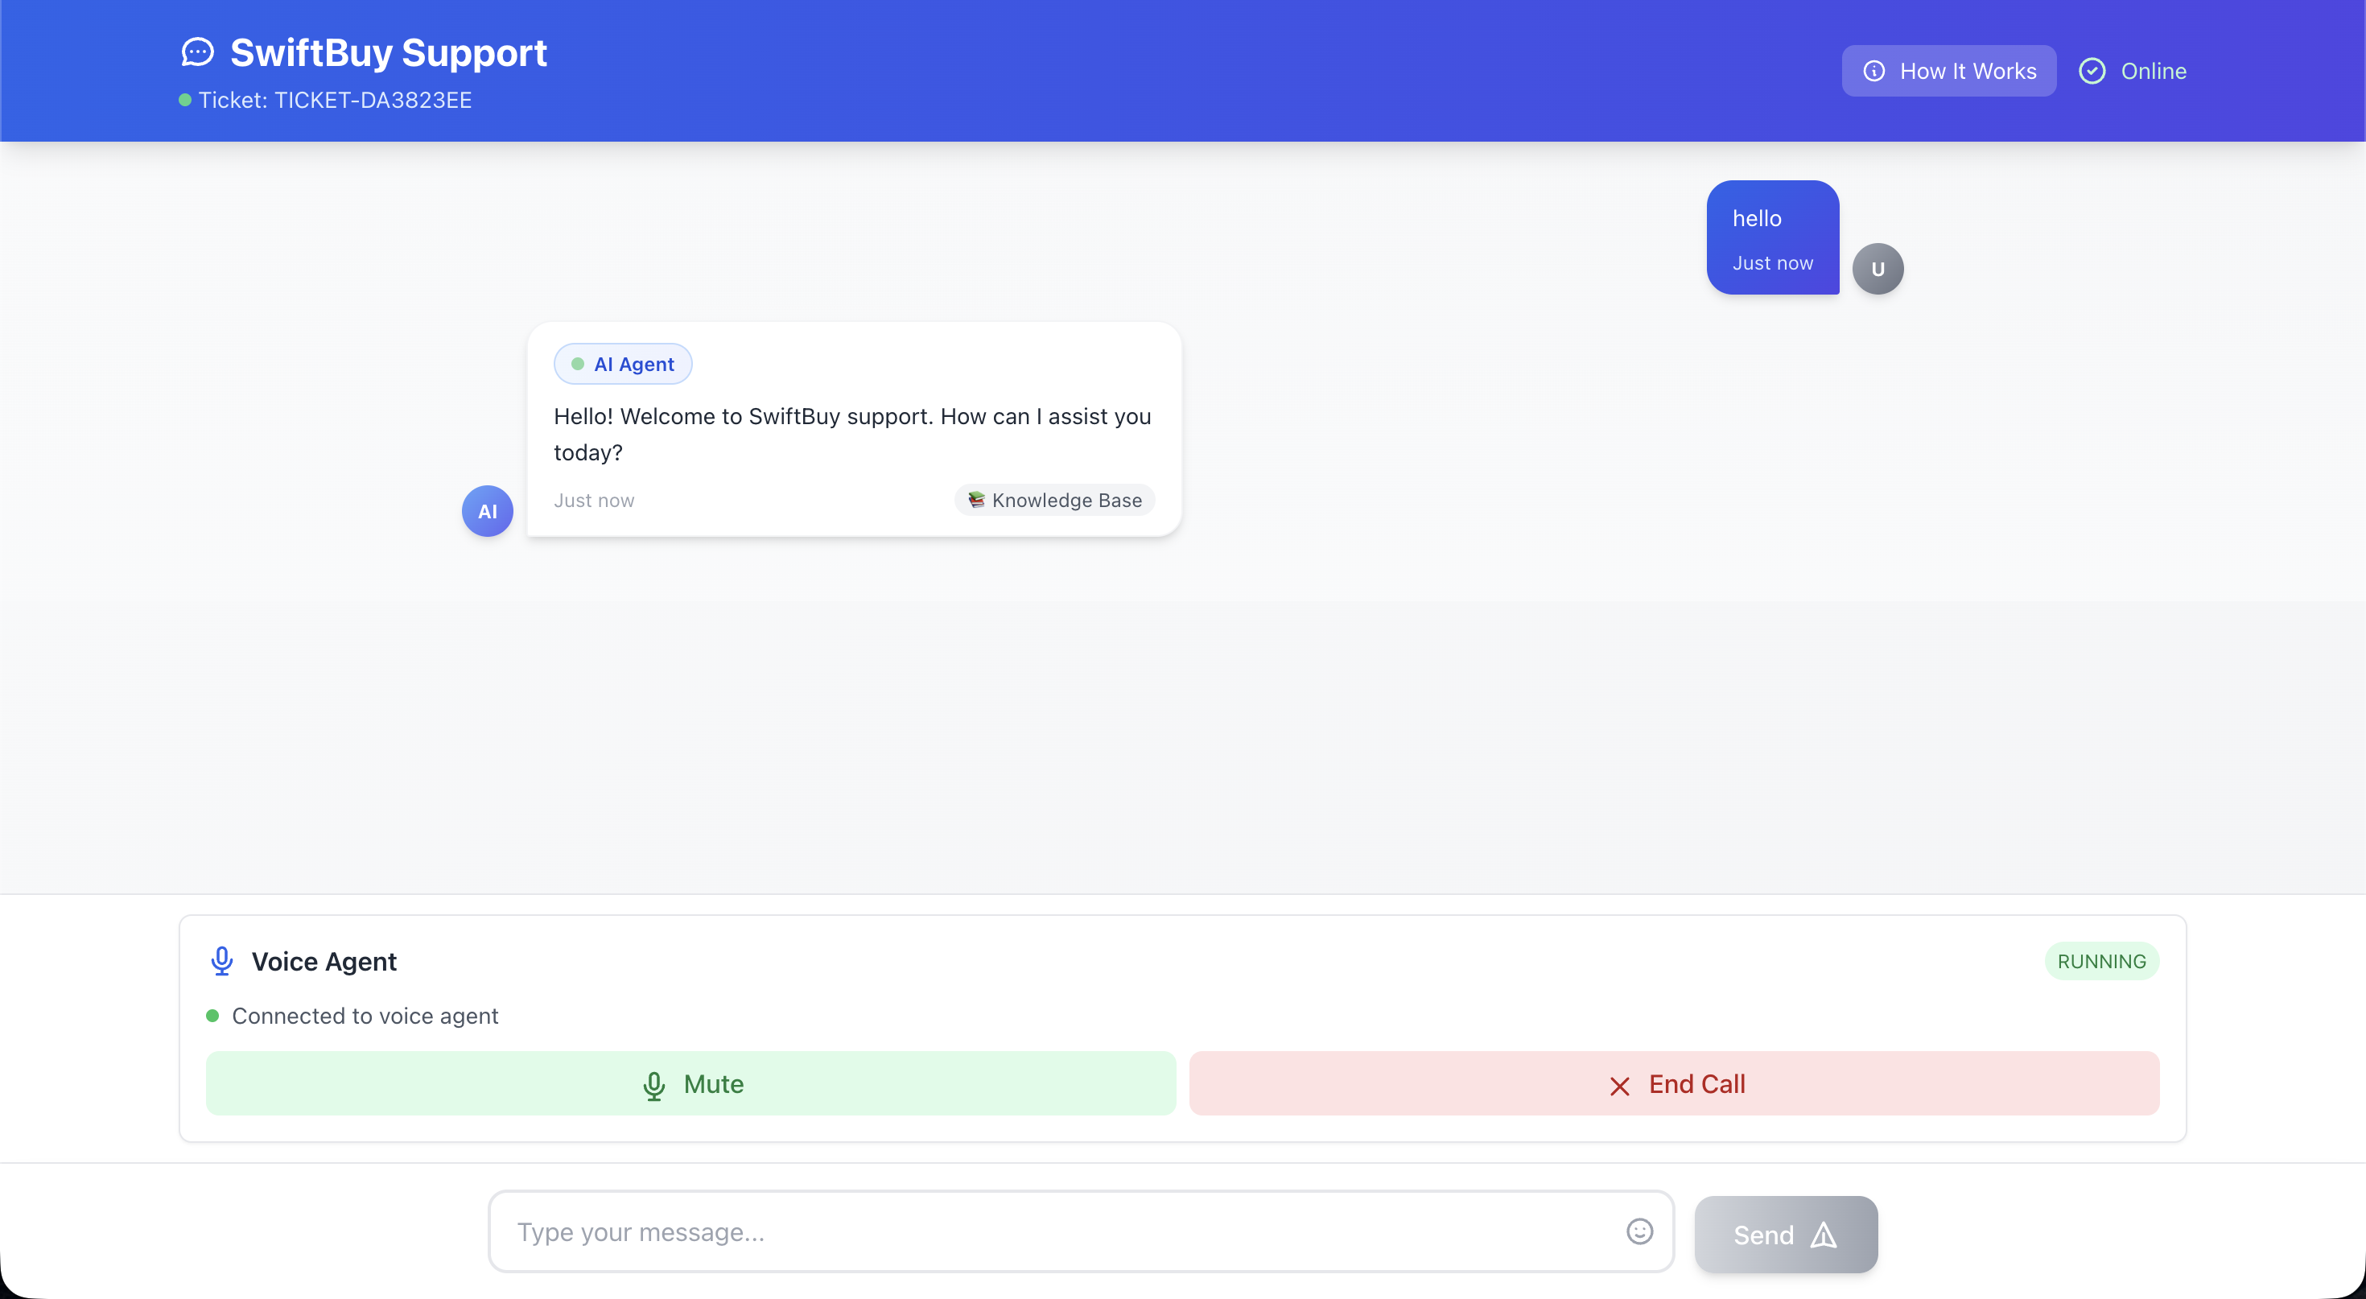Click the Knowledge Base source tag
Image resolution: width=2366 pixels, height=1299 pixels.
point(1054,500)
